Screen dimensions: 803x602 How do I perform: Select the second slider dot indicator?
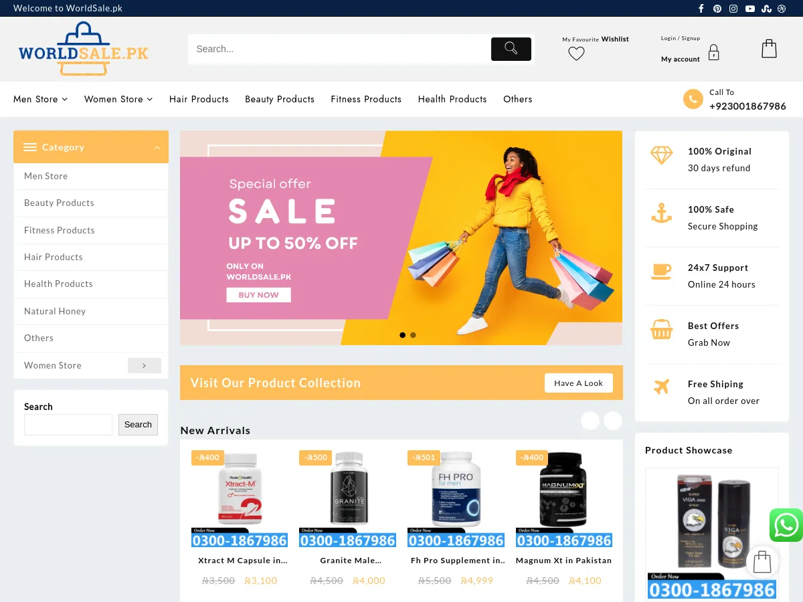(413, 334)
